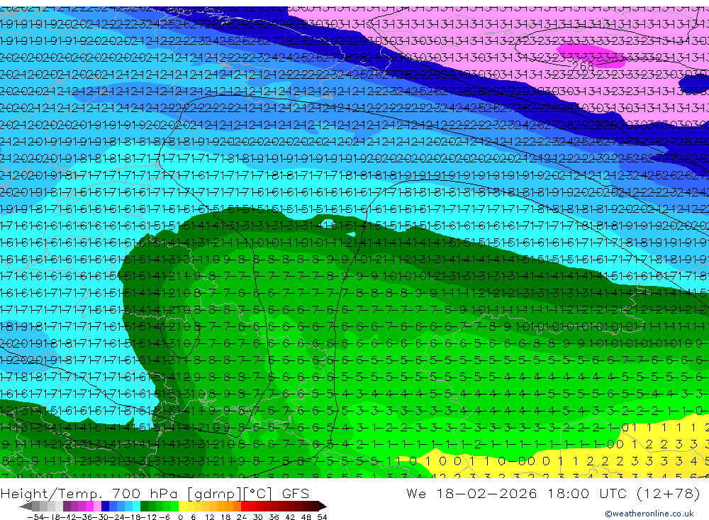The width and height of the screenshot is (709, 520).
Task: Click the Height/Temp. 700 hPa GFS title
Action: (155, 493)
